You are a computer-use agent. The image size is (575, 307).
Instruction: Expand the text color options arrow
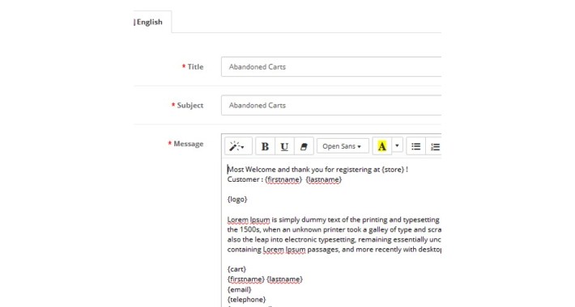[x=397, y=145]
